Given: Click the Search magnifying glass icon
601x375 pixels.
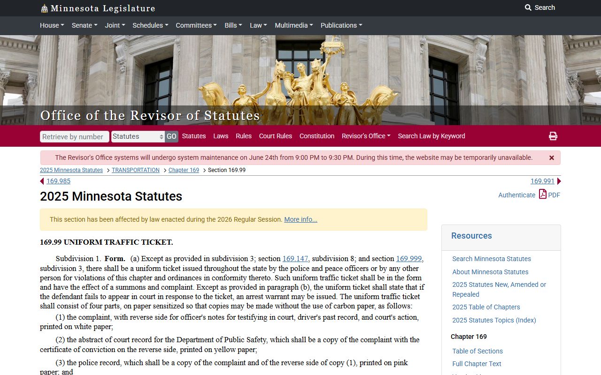Looking at the screenshot, I should click(x=528, y=7).
